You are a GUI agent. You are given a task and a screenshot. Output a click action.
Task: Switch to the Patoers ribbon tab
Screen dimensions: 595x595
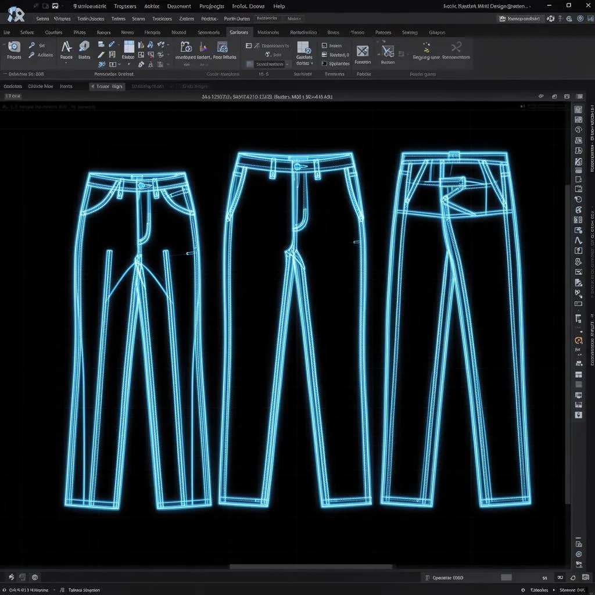pos(383,33)
